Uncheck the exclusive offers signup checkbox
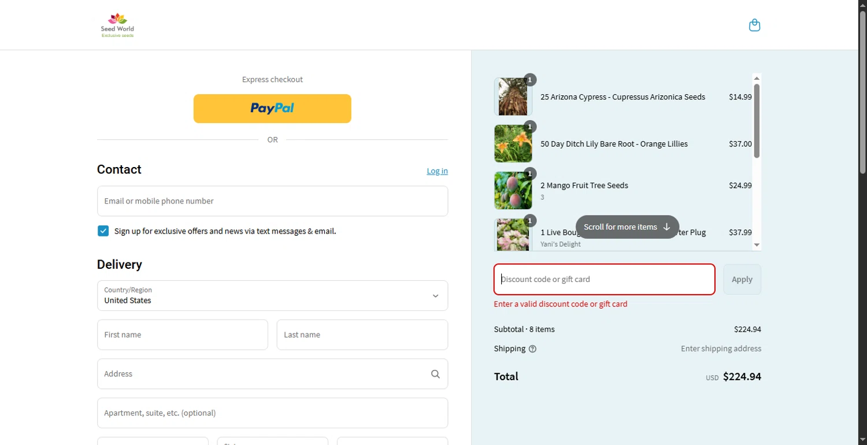 pos(103,231)
